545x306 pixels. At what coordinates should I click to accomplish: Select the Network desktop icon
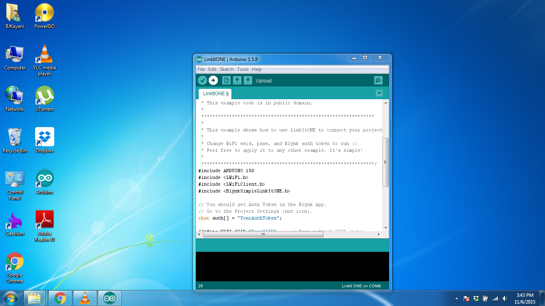tap(15, 99)
